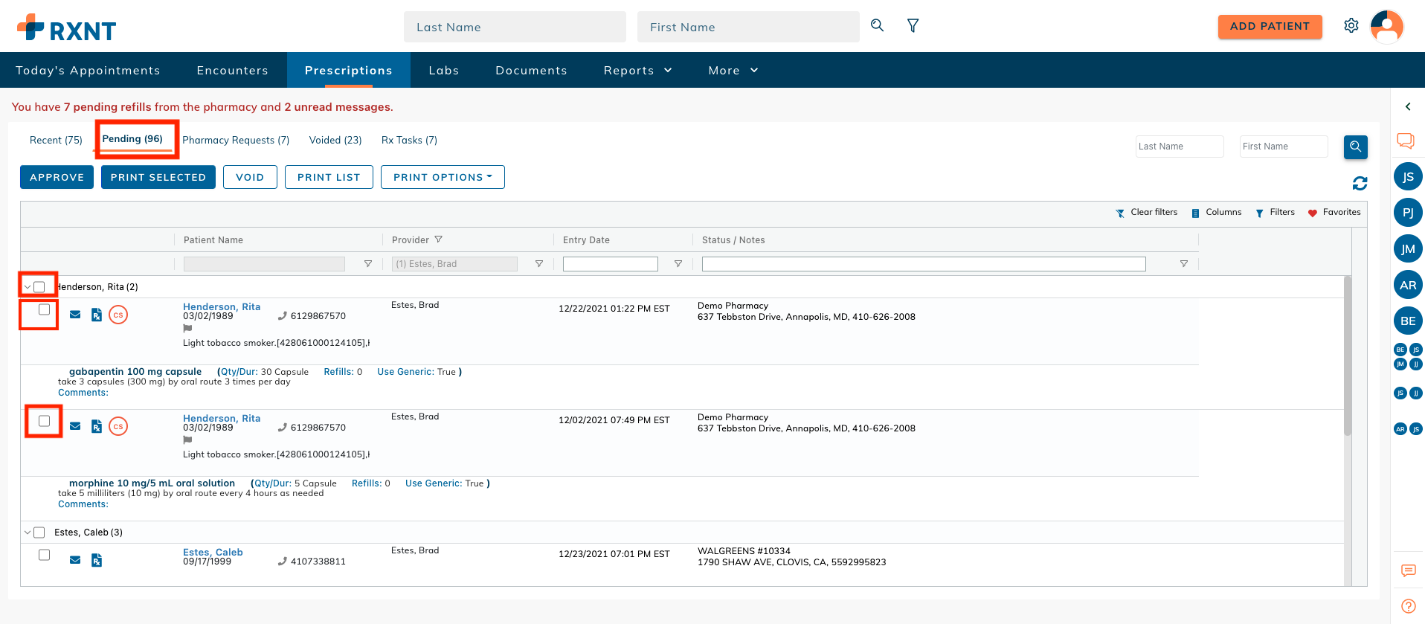Open the Columns chooser

click(1217, 213)
